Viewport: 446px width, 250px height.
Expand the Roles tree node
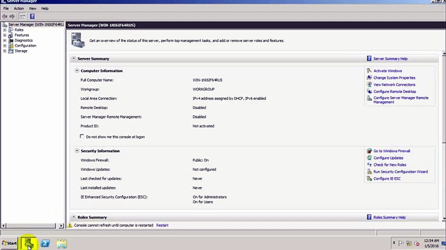point(5,30)
